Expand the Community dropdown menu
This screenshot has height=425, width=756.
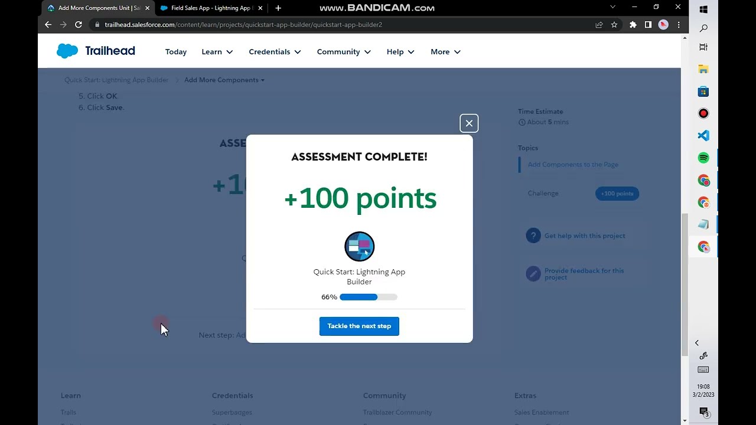point(344,52)
